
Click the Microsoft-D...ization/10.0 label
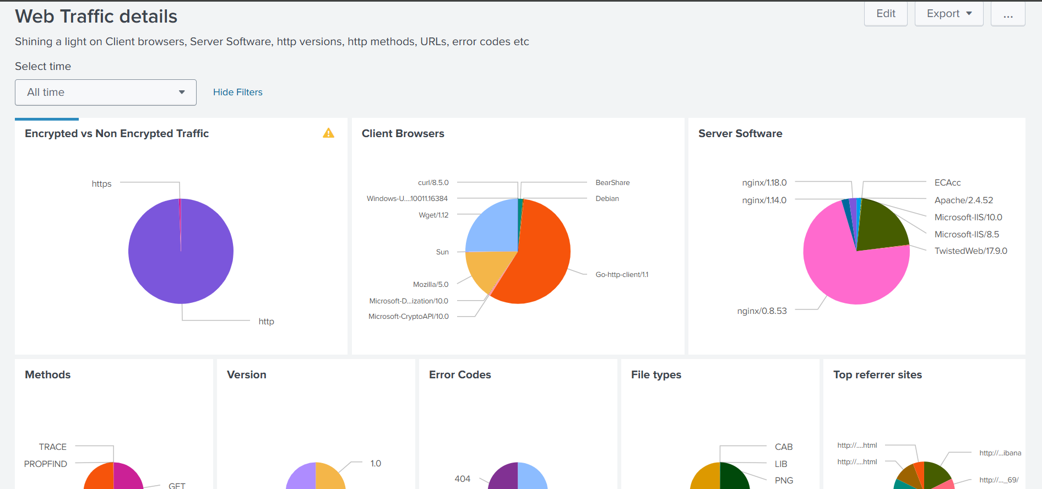[409, 301]
